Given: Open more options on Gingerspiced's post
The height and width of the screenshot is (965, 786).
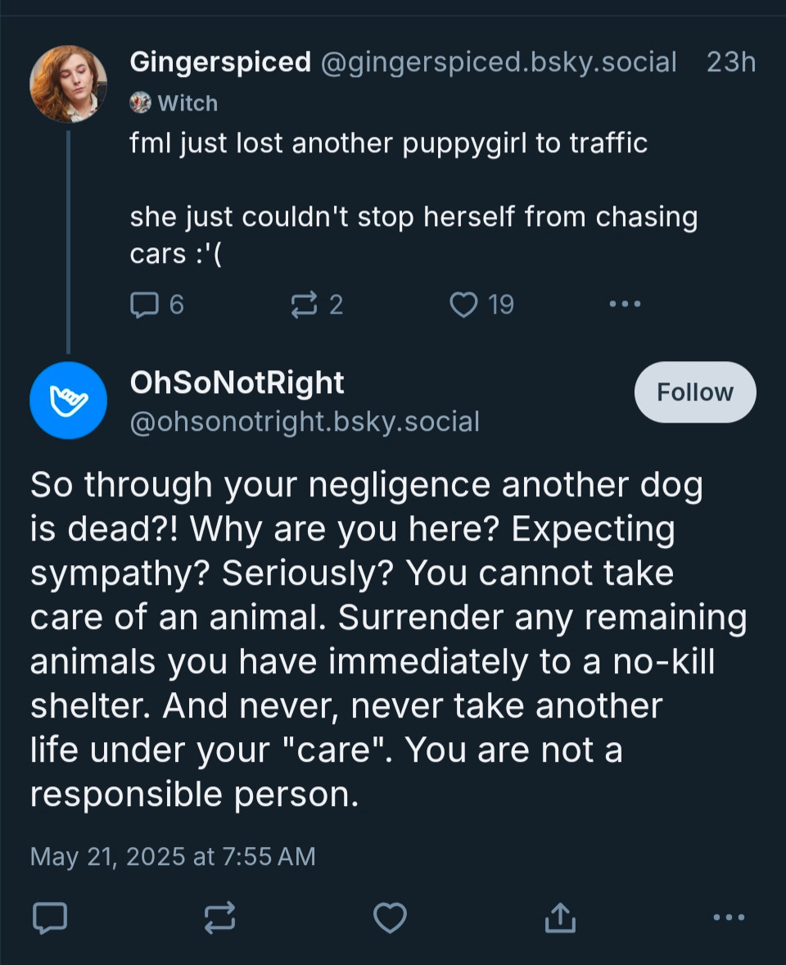Looking at the screenshot, I should (625, 304).
